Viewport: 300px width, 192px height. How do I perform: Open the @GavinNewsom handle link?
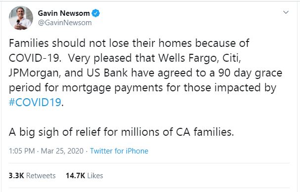[65, 23]
